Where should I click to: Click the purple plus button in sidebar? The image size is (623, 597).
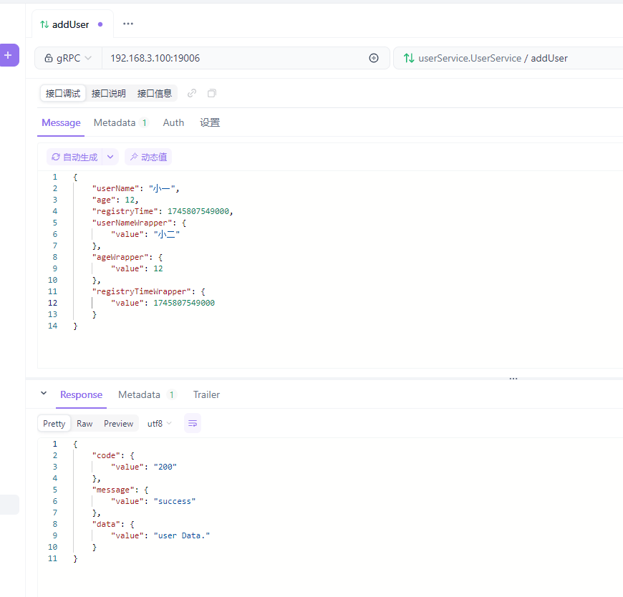tap(9, 55)
